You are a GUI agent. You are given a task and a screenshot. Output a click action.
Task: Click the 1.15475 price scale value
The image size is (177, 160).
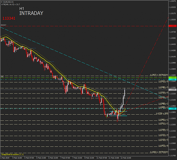(x=172, y=1)
